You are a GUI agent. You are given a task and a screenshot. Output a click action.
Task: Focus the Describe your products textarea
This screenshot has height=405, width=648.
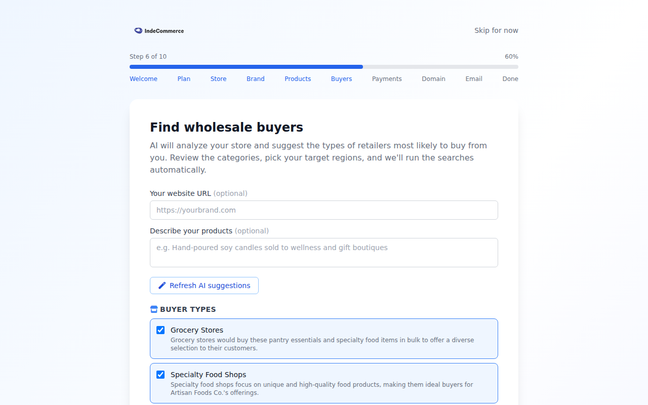324,253
